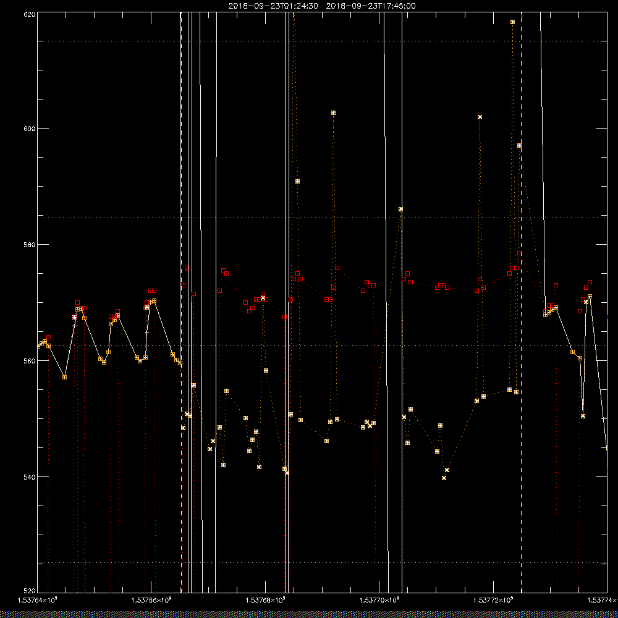This screenshot has height=618, width=618.
Task: Click the start timestamp 2018-09-23T01:24:30 in title
Action: (273, 6)
